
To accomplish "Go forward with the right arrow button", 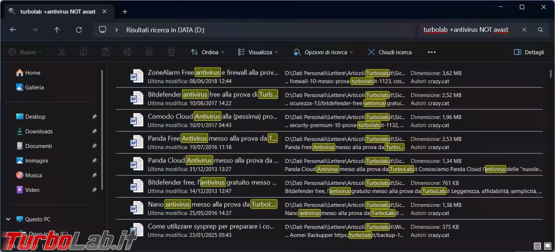I will 35,30.
